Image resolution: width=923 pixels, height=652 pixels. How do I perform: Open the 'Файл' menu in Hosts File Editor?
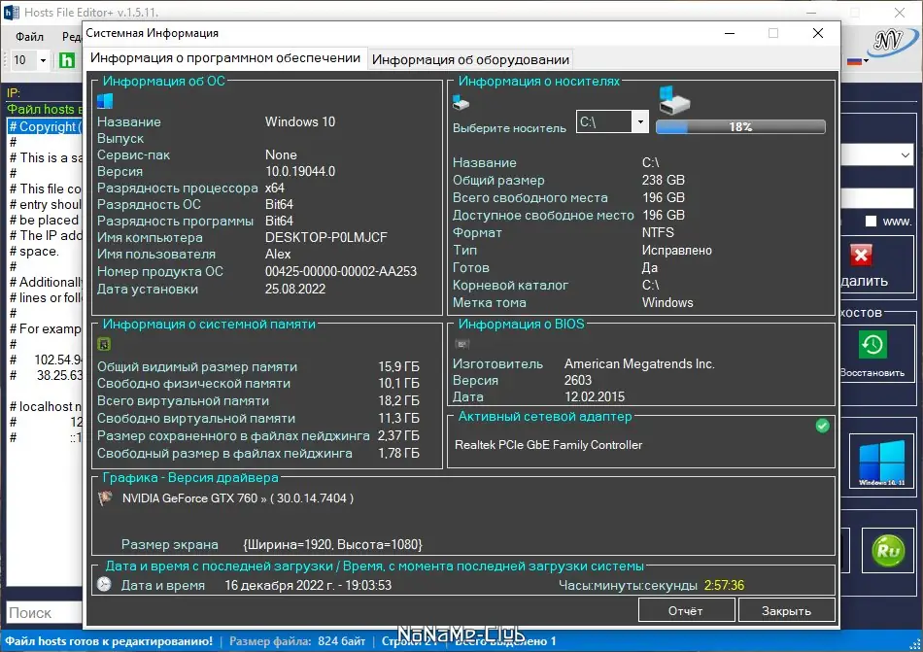pyautogui.click(x=29, y=37)
